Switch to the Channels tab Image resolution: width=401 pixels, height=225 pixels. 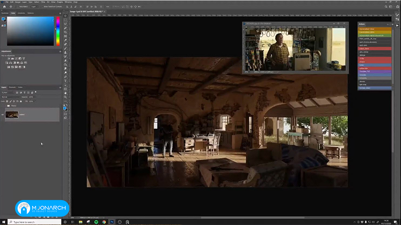[x=12, y=87]
